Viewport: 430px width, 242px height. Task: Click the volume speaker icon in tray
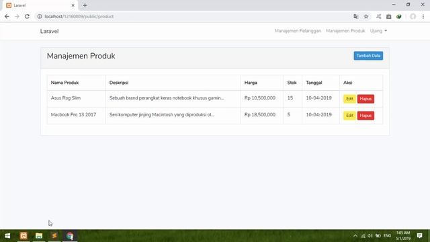pyautogui.click(x=370, y=236)
